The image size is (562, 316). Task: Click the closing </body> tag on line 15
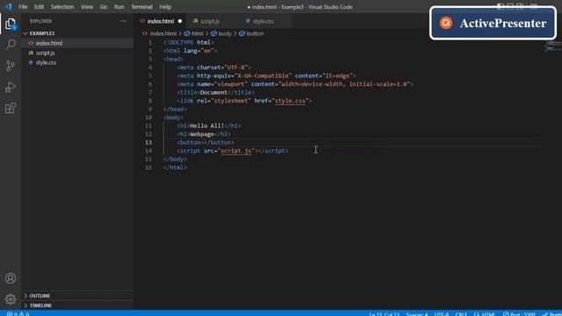pyautogui.click(x=175, y=159)
